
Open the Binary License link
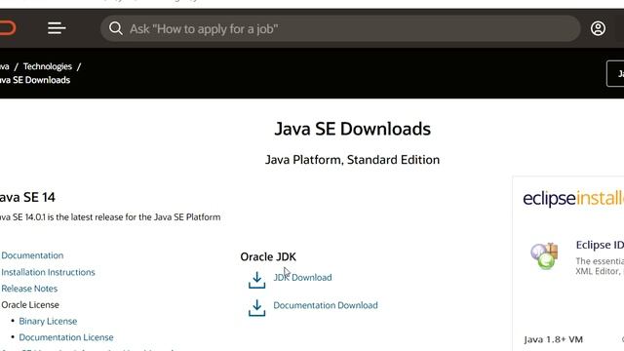tap(48, 321)
